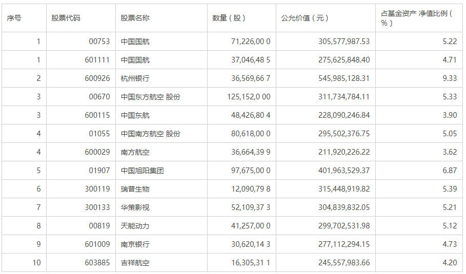
Task: Click the stock name 中国东航
Action: 135,115
